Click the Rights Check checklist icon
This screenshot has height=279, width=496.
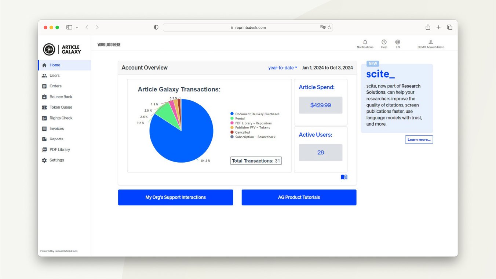pyautogui.click(x=44, y=118)
